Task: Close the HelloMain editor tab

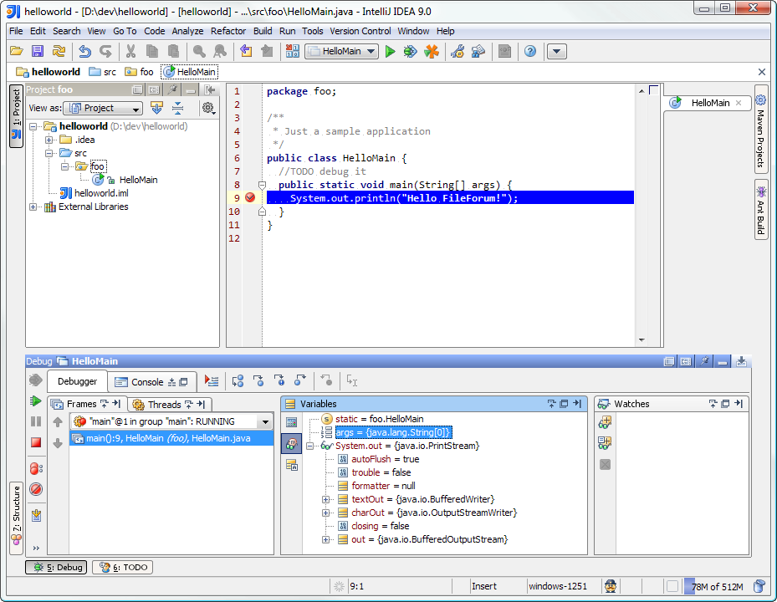Action: (x=739, y=103)
